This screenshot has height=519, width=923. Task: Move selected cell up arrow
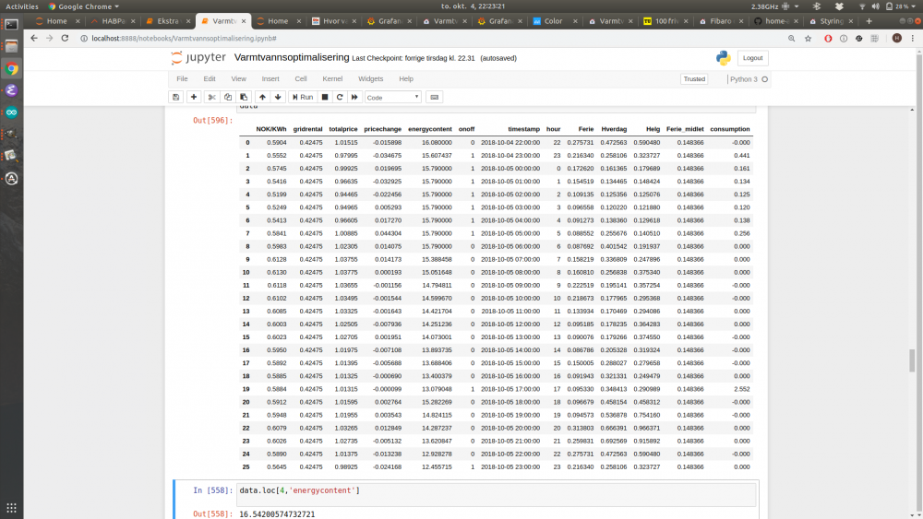coord(262,97)
